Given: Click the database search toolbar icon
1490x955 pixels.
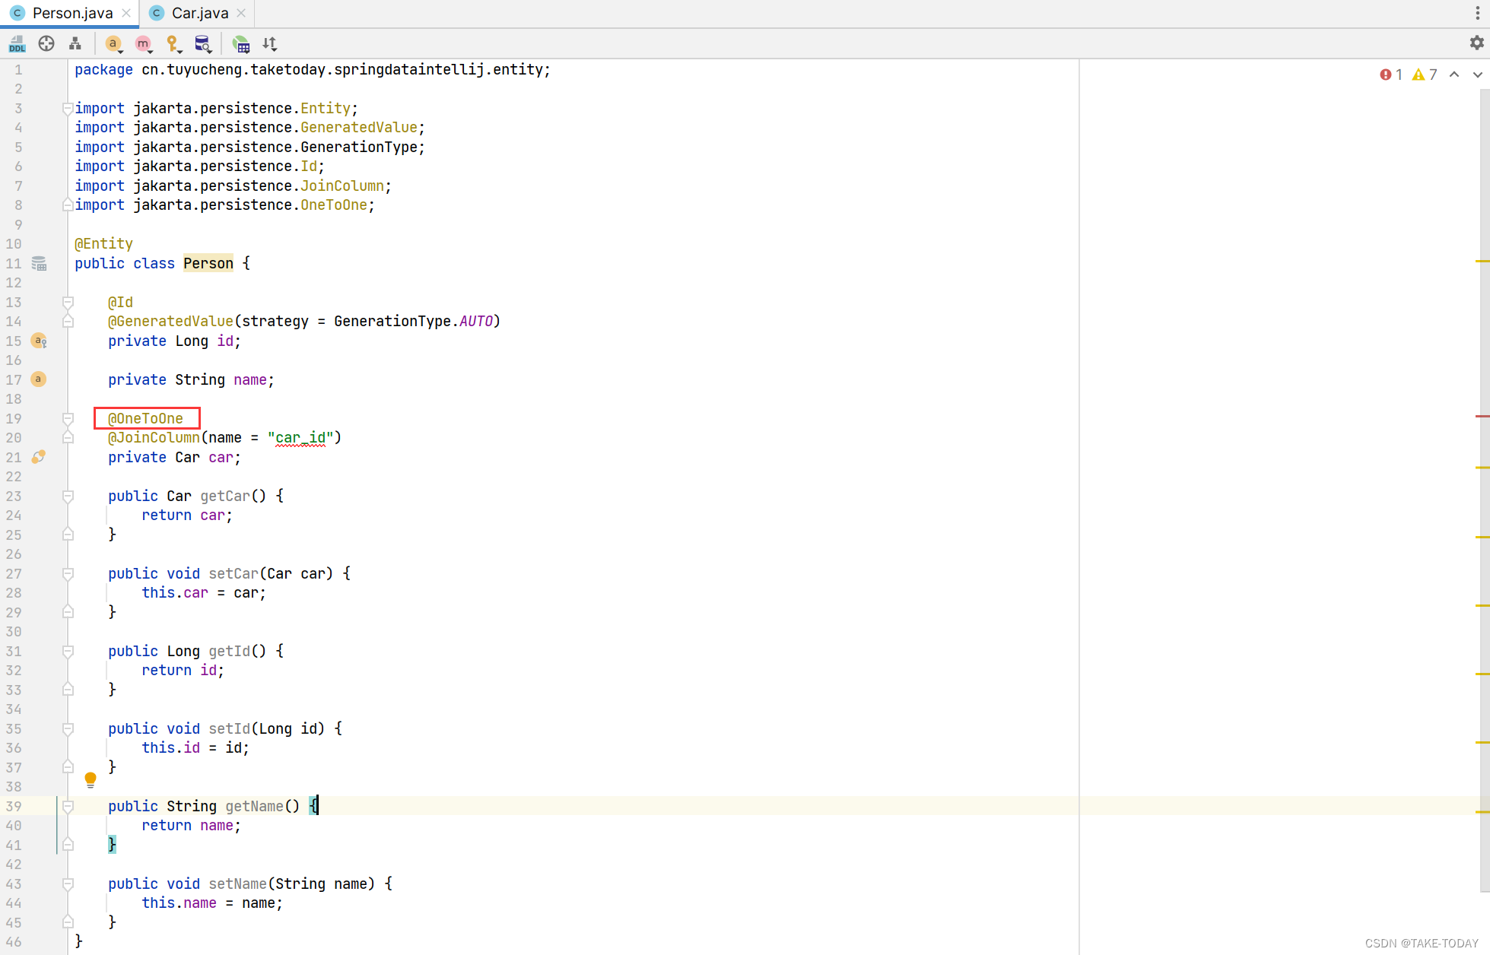Looking at the screenshot, I should point(202,44).
